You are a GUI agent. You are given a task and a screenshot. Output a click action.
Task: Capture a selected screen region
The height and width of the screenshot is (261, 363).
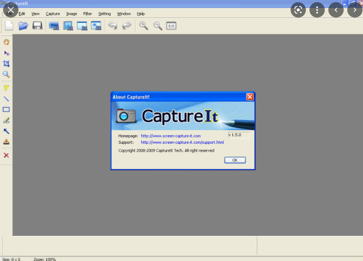coord(68,26)
